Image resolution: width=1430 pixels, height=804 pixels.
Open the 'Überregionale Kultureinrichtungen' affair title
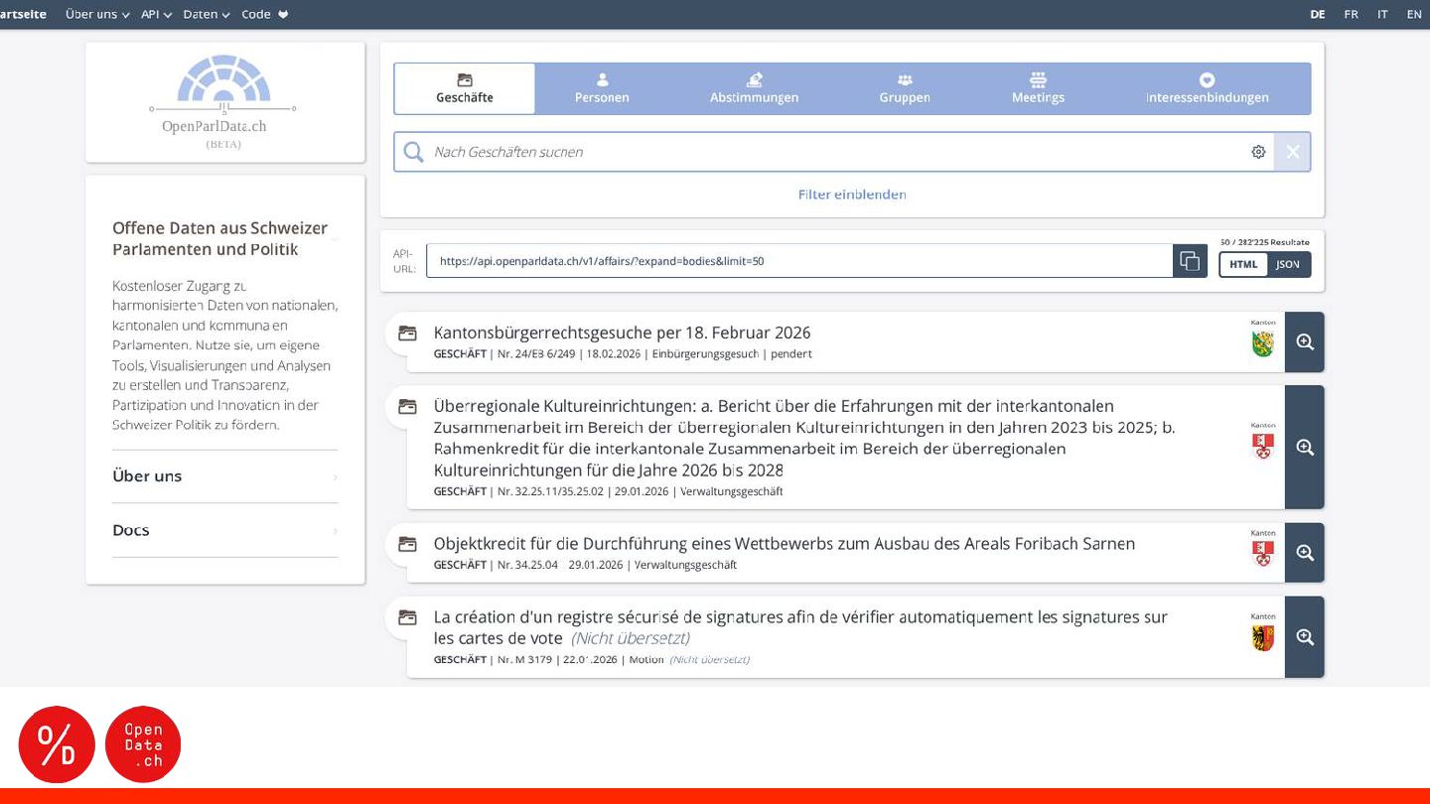pyautogui.click(x=804, y=438)
